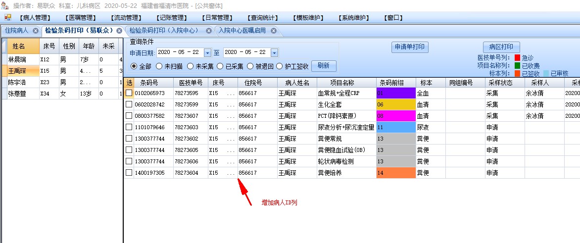Open the 查询统计 menu
The image size is (580, 243).
pos(263,18)
